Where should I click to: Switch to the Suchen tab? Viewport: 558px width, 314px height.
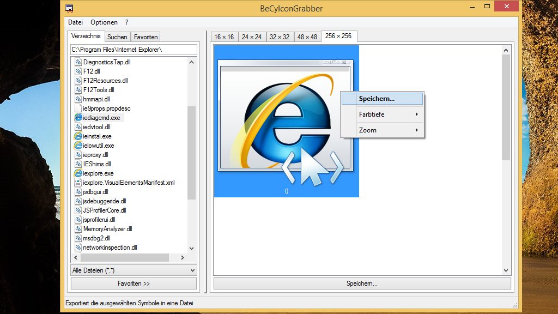click(x=117, y=37)
